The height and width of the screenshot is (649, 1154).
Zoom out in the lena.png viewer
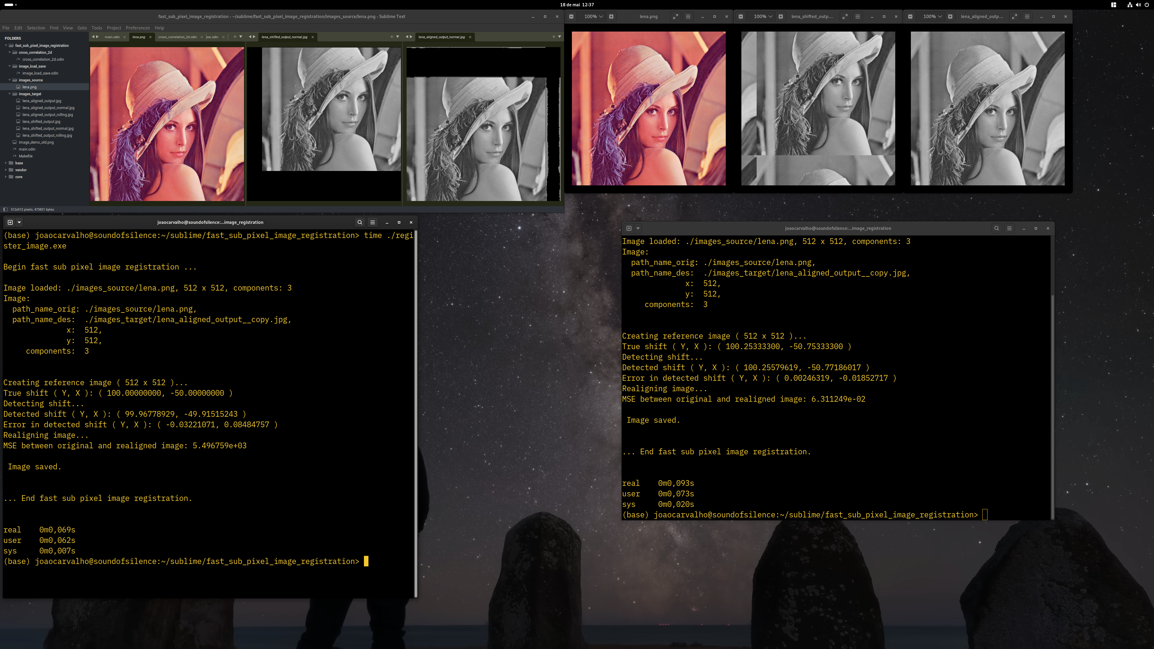(571, 17)
